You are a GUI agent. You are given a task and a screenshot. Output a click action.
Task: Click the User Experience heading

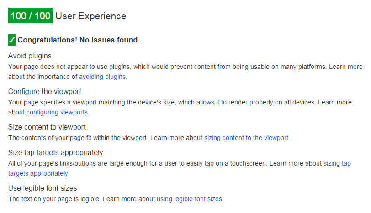(x=90, y=16)
